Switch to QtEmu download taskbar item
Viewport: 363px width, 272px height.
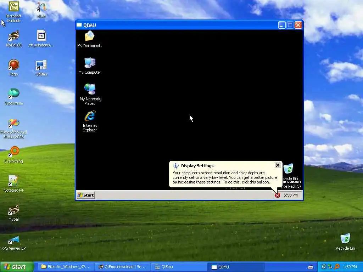click(x=122, y=267)
